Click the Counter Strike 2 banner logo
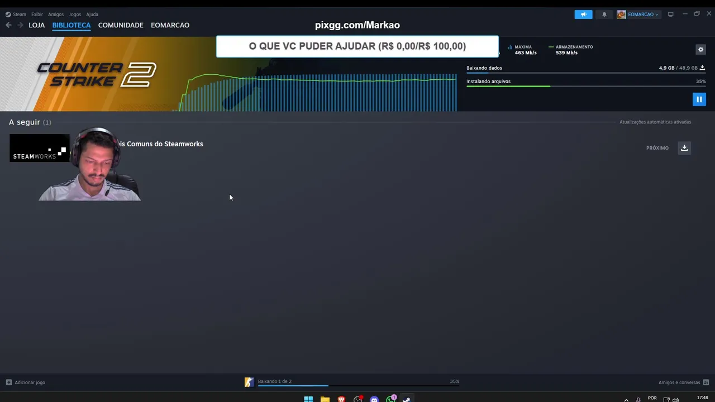This screenshot has width=715, height=402. [x=96, y=74]
